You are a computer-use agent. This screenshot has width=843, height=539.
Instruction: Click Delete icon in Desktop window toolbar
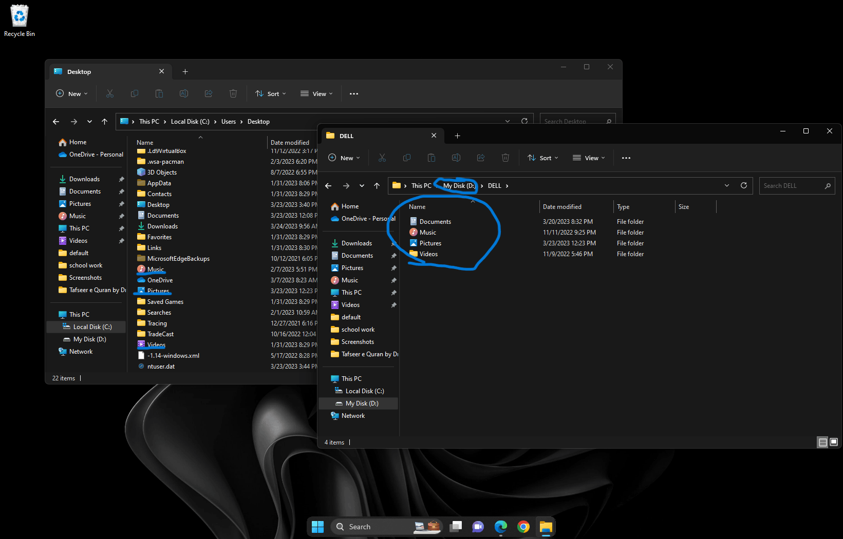click(x=233, y=93)
